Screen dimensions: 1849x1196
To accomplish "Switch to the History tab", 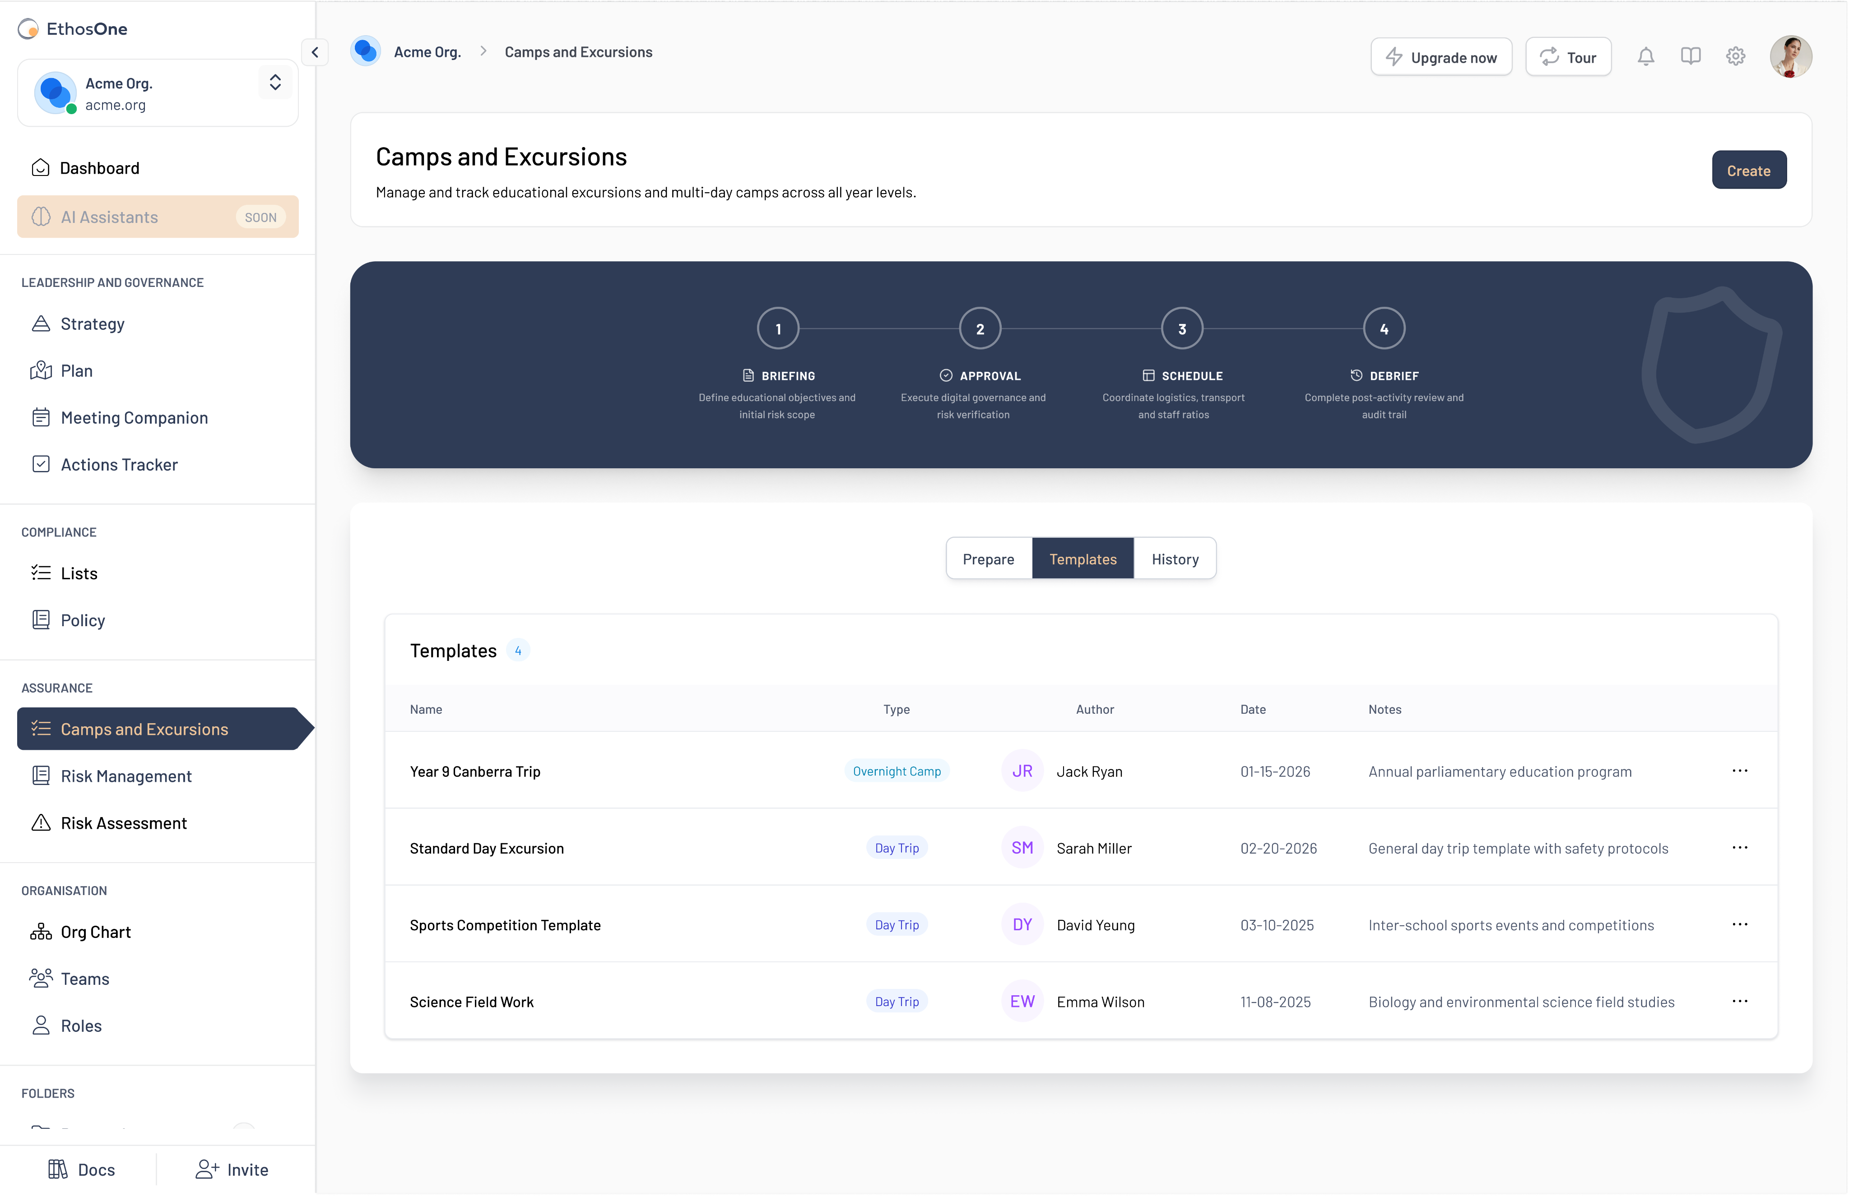I will pyautogui.click(x=1175, y=559).
